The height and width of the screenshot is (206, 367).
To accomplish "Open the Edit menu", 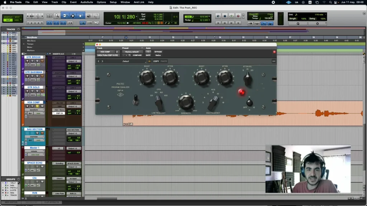I will coord(35,3).
